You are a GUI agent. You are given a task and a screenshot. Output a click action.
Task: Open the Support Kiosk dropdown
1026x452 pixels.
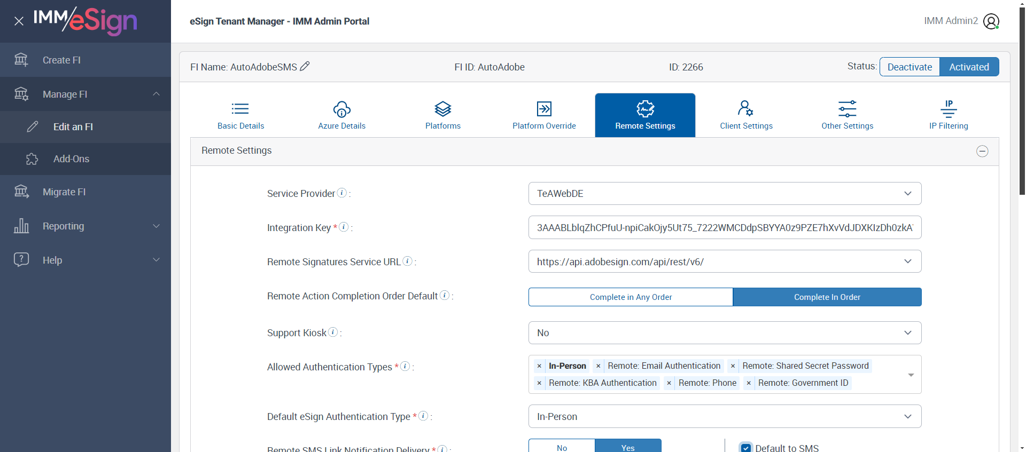[x=725, y=333]
